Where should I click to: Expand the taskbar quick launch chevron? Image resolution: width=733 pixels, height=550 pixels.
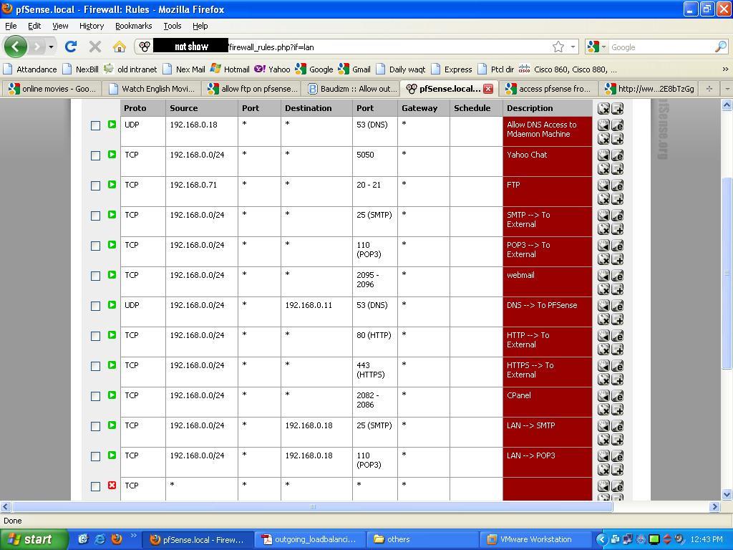[x=133, y=536]
